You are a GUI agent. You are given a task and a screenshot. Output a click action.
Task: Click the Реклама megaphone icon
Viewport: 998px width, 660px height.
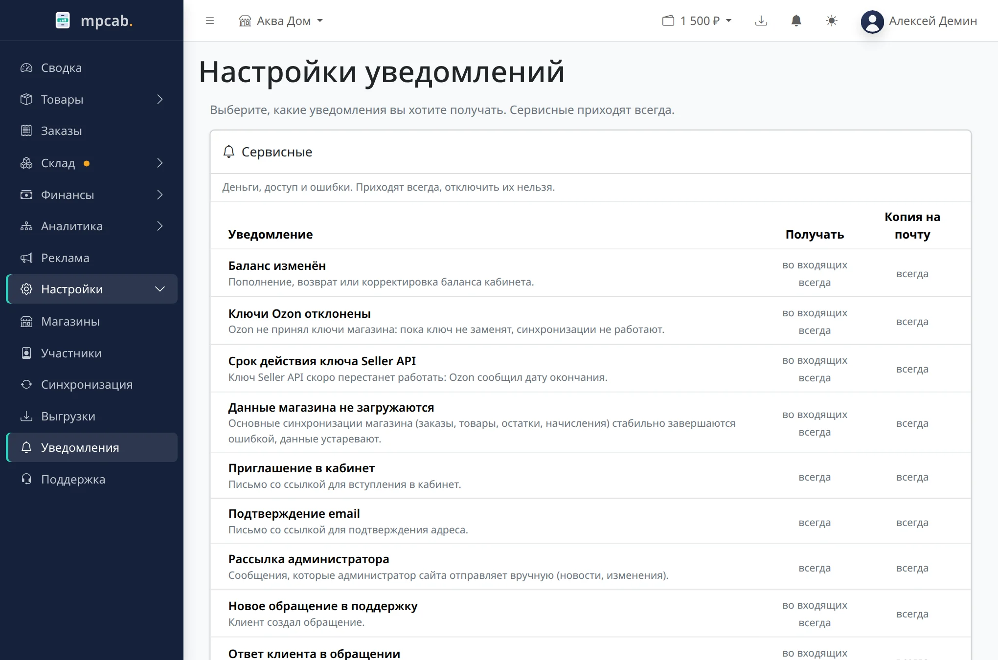26,258
